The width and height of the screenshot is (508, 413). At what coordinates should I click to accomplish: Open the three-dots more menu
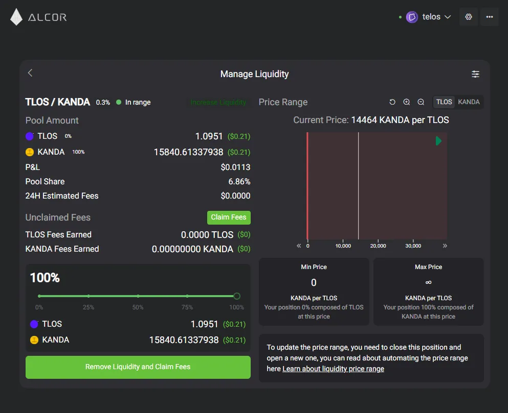pos(489,17)
